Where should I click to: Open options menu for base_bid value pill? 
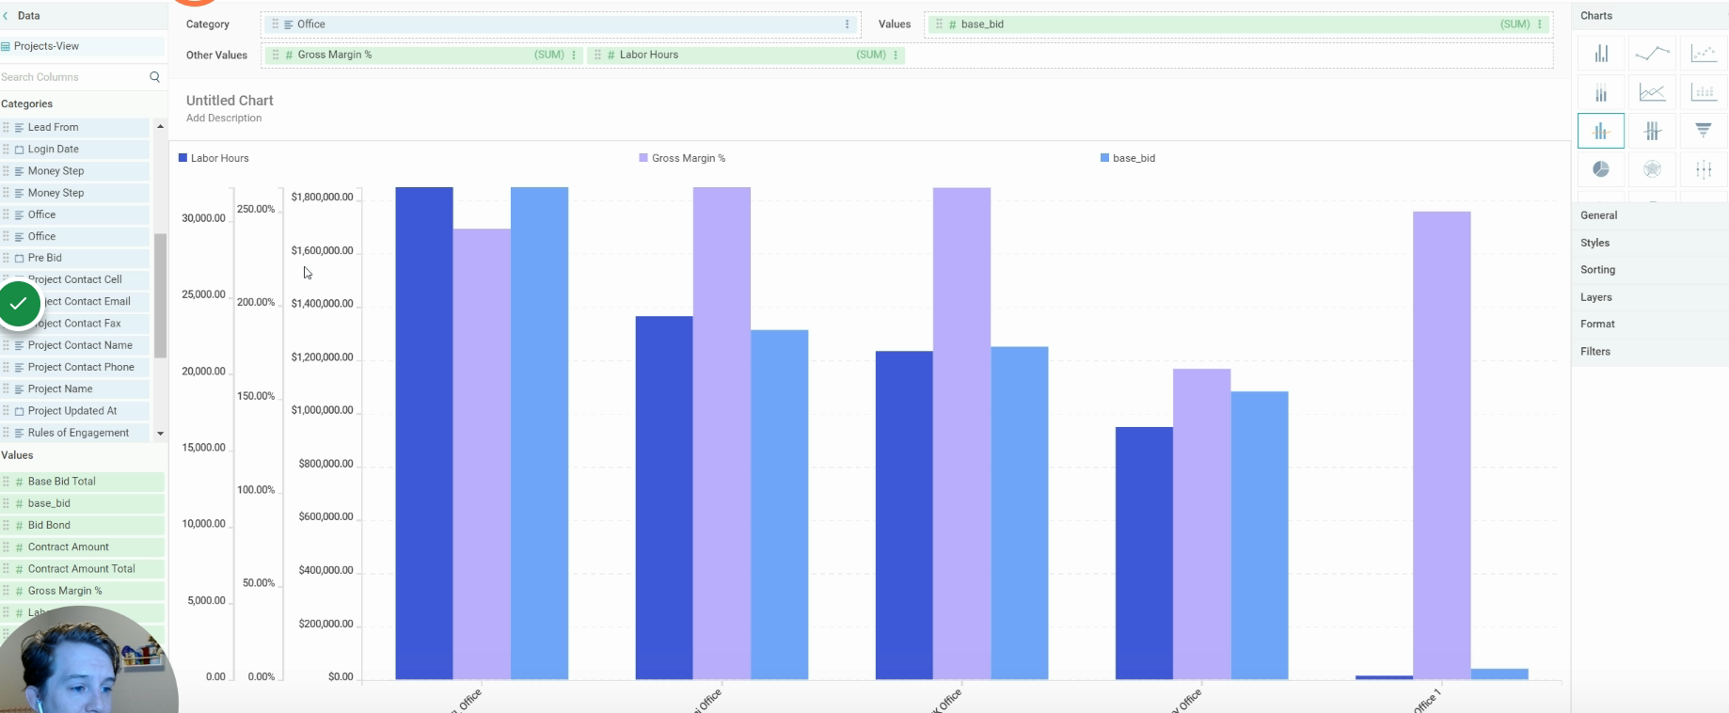[x=1540, y=24]
